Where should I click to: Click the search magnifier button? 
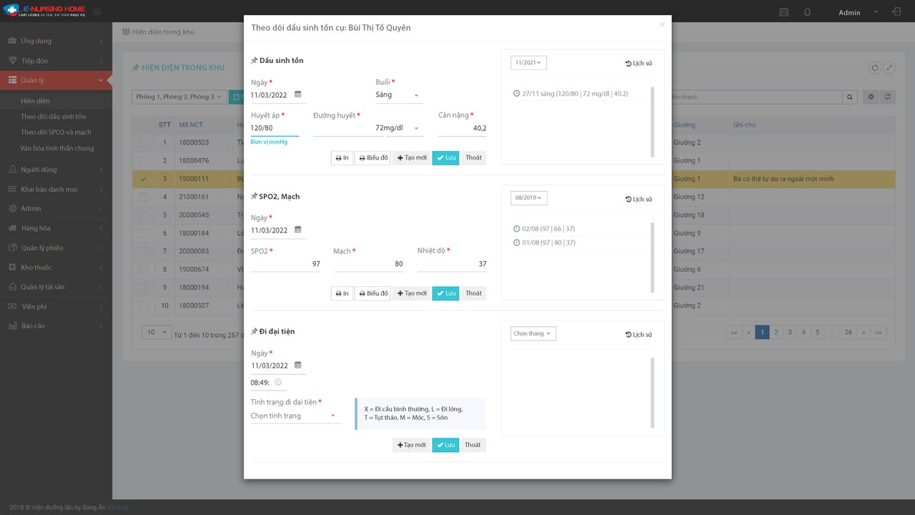coord(850,97)
